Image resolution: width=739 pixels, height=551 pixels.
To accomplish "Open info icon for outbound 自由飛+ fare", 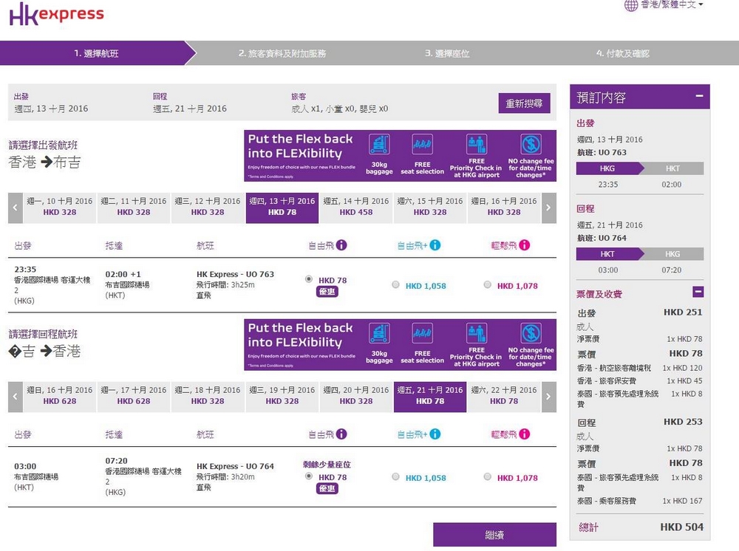I will (435, 245).
